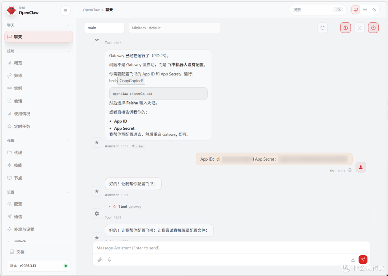This screenshot has height=276, width=388.
Task: View the 使用情况 usage page
Action: click(x=38, y=114)
